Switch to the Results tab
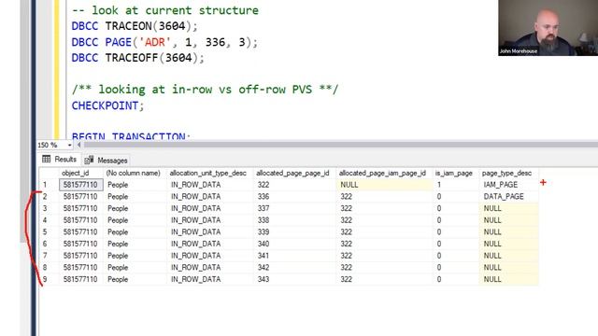This screenshot has height=336, width=598. pos(60,160)
